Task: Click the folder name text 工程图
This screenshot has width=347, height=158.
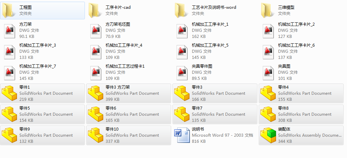Action: point(25,7)
